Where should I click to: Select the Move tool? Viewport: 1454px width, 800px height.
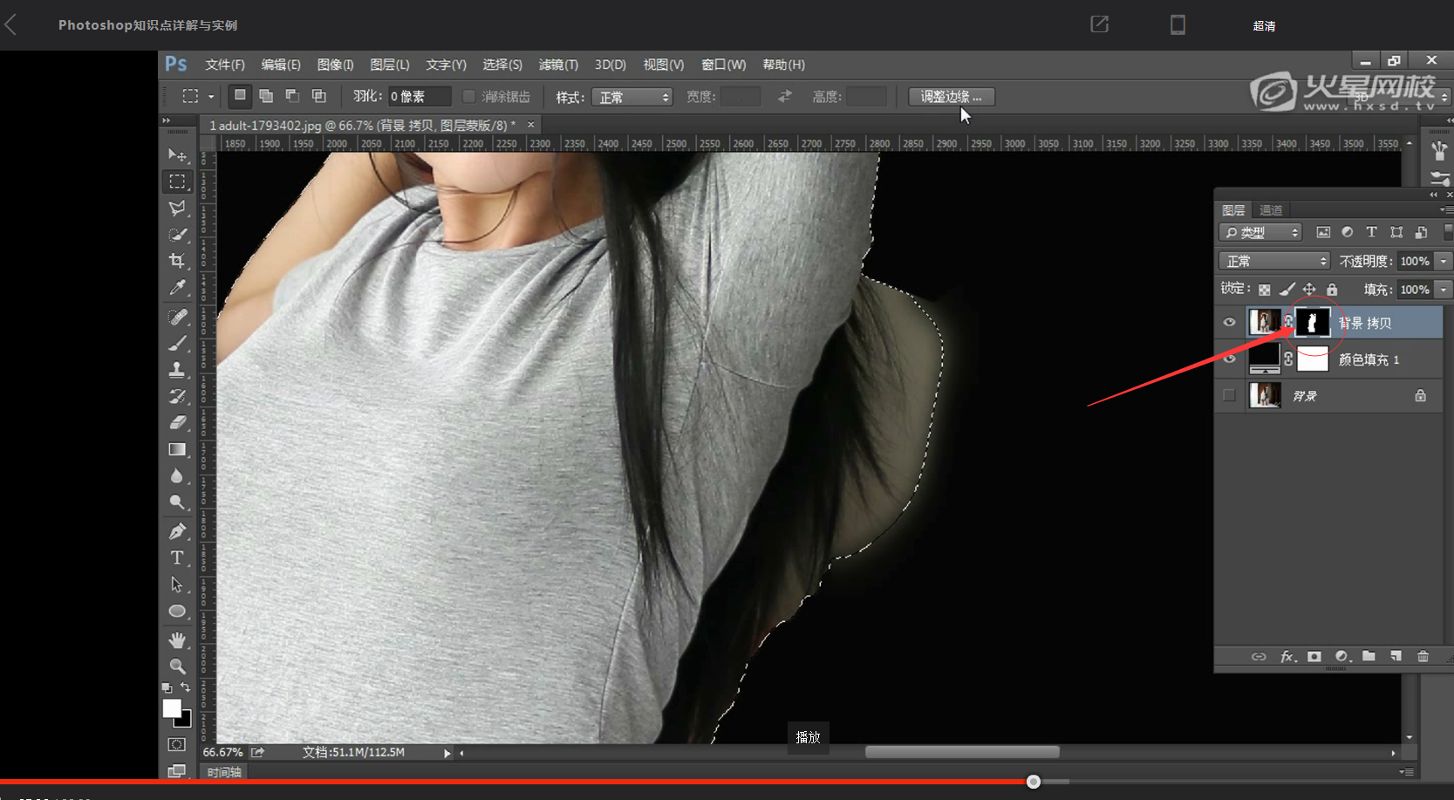[177, 155]
